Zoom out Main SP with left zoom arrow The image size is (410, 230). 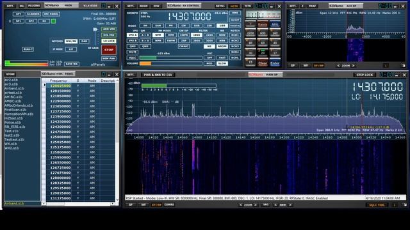tap(241, 205)
